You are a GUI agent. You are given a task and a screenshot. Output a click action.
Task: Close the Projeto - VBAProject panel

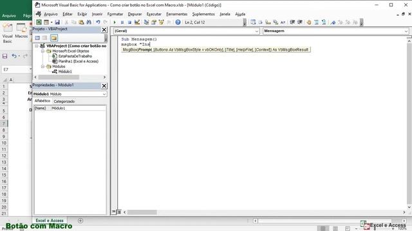click(104, 30)
